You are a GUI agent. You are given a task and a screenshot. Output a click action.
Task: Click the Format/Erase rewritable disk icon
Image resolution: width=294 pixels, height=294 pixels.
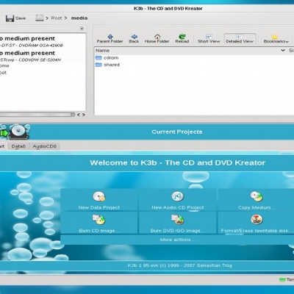coord(257,219)
